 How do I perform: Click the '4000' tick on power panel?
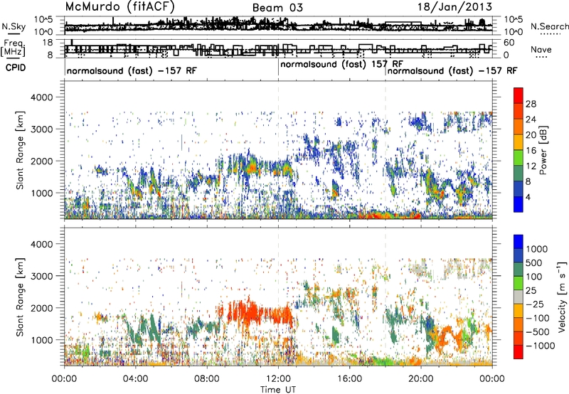[43, 97]
